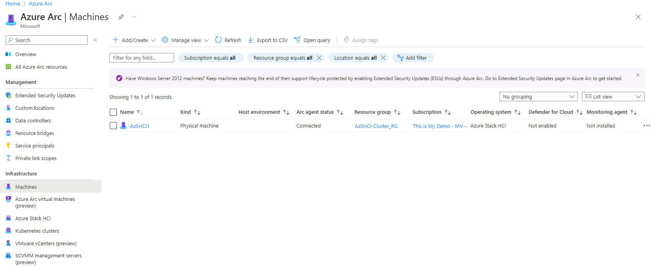
Task: Collapse the sidebar with the double-chevron icon
Action: click(95, 40)
